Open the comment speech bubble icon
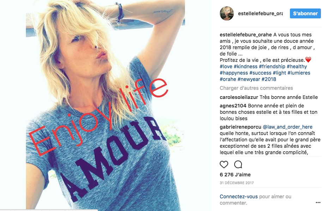This screenshot has width=328, height=211. (x=238, y=164)
